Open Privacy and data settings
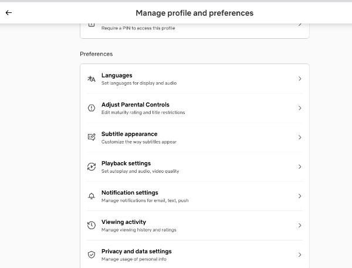The height and width of the screenshot is (268, 352). click(195, 254)
